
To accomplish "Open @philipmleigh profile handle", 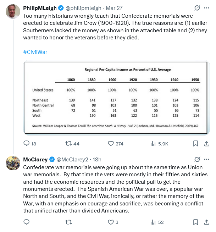I will (x=83, y=8).
